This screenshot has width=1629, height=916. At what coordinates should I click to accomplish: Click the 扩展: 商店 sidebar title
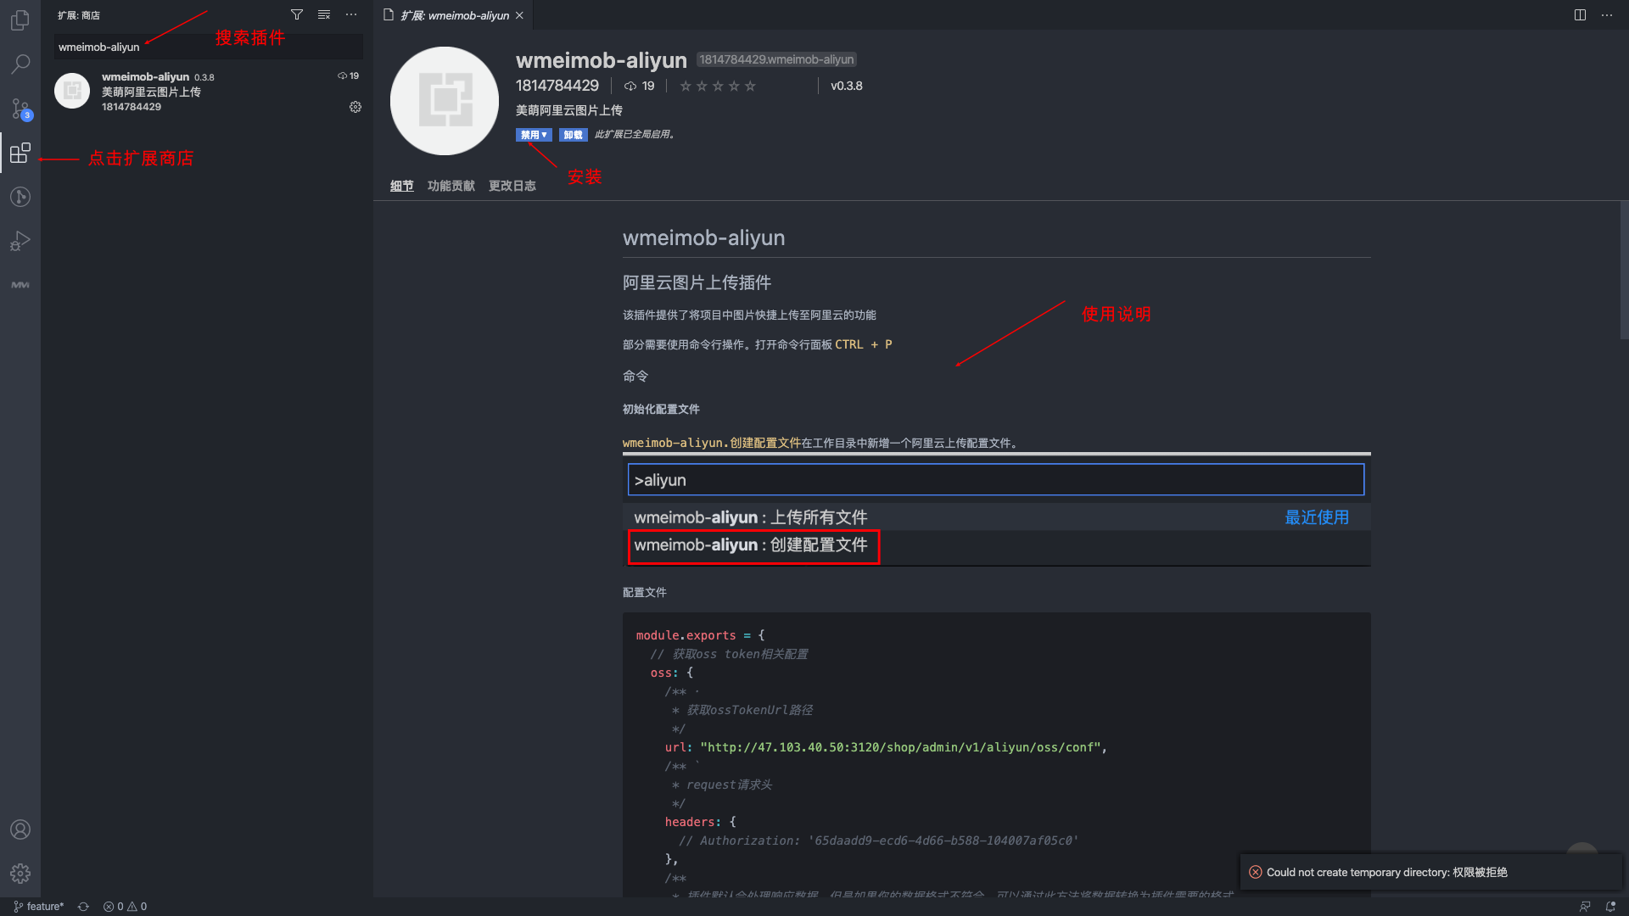79,15
